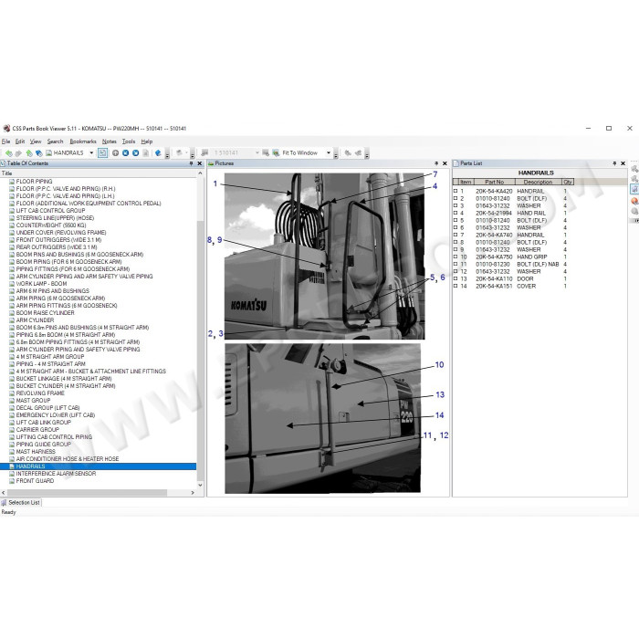Check box for item 14 COVER

(456, 286)
